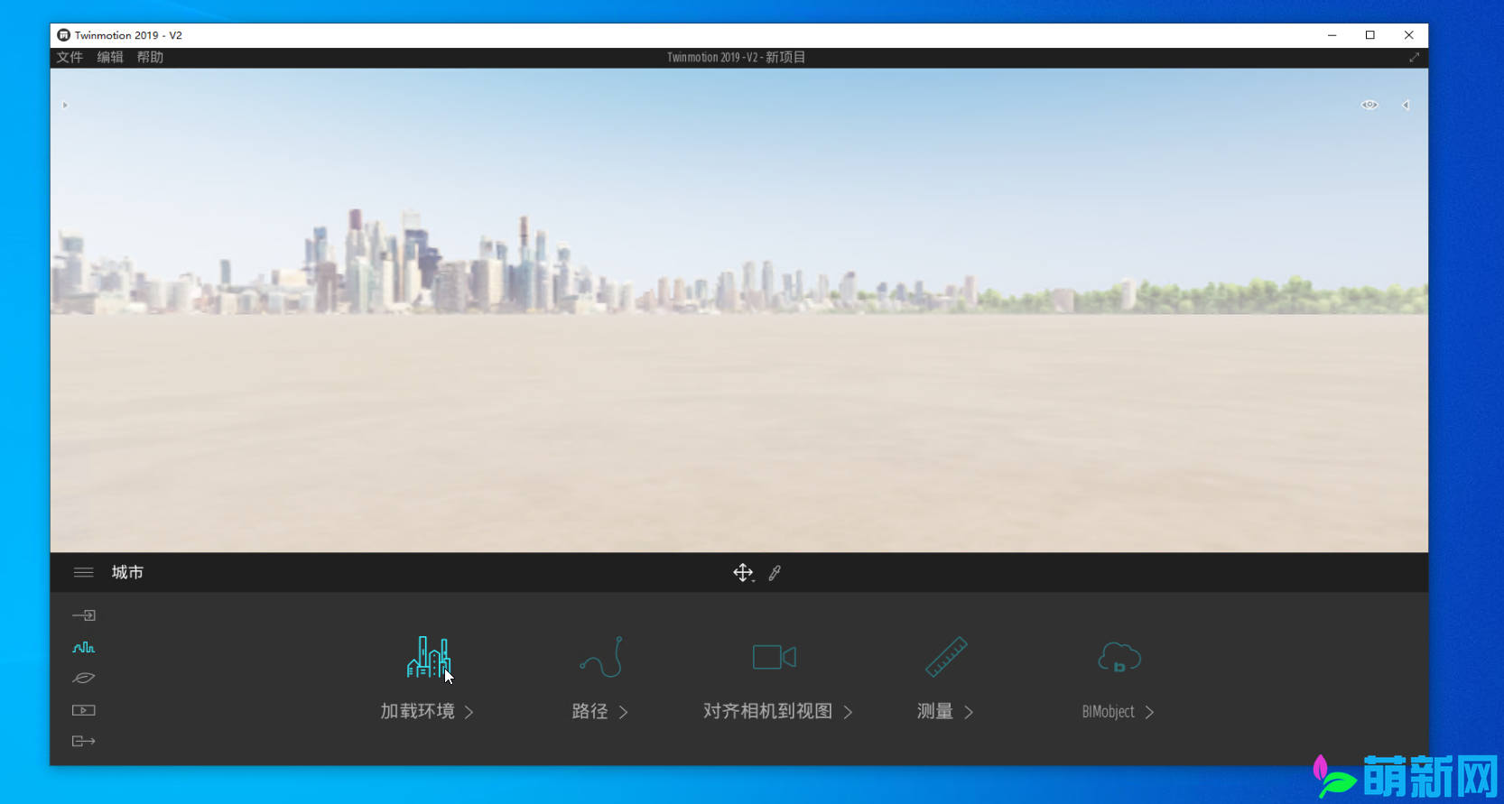Open the hamburger menu beside 城市

coord(84,572)
